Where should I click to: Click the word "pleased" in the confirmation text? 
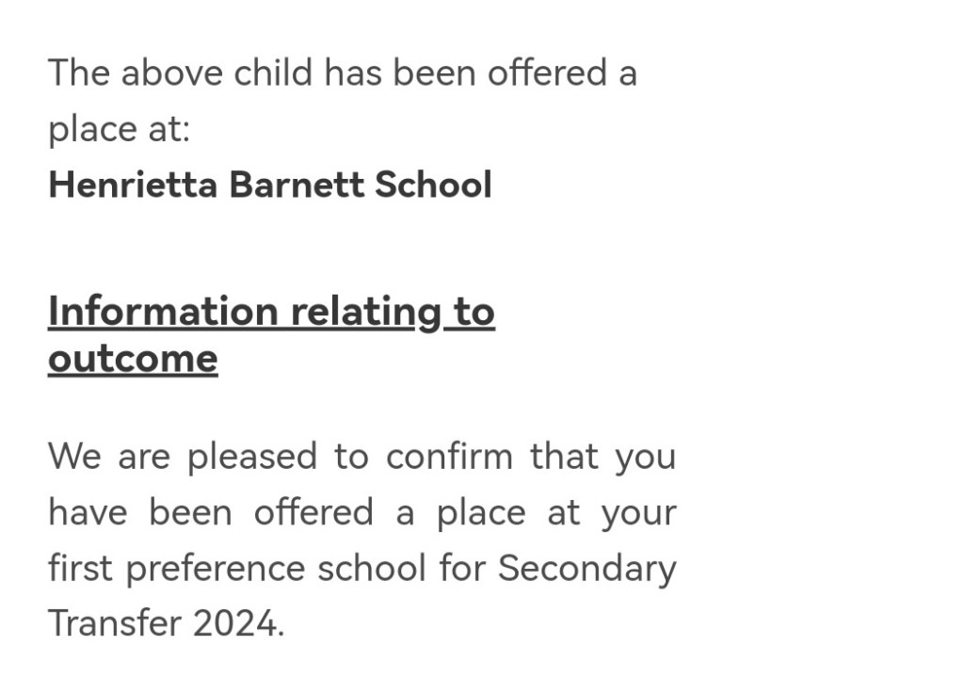coord(252,458)
